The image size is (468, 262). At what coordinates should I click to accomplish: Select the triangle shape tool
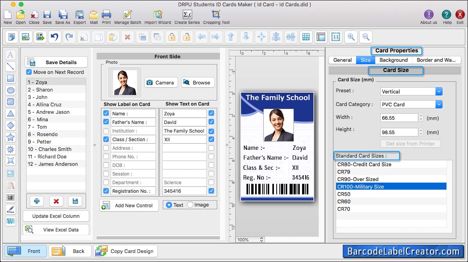coord(11,114)
